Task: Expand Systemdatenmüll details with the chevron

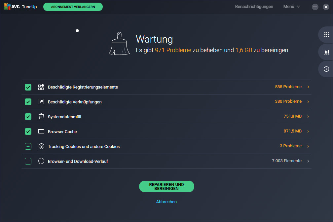Action: [x=308, y=117]
